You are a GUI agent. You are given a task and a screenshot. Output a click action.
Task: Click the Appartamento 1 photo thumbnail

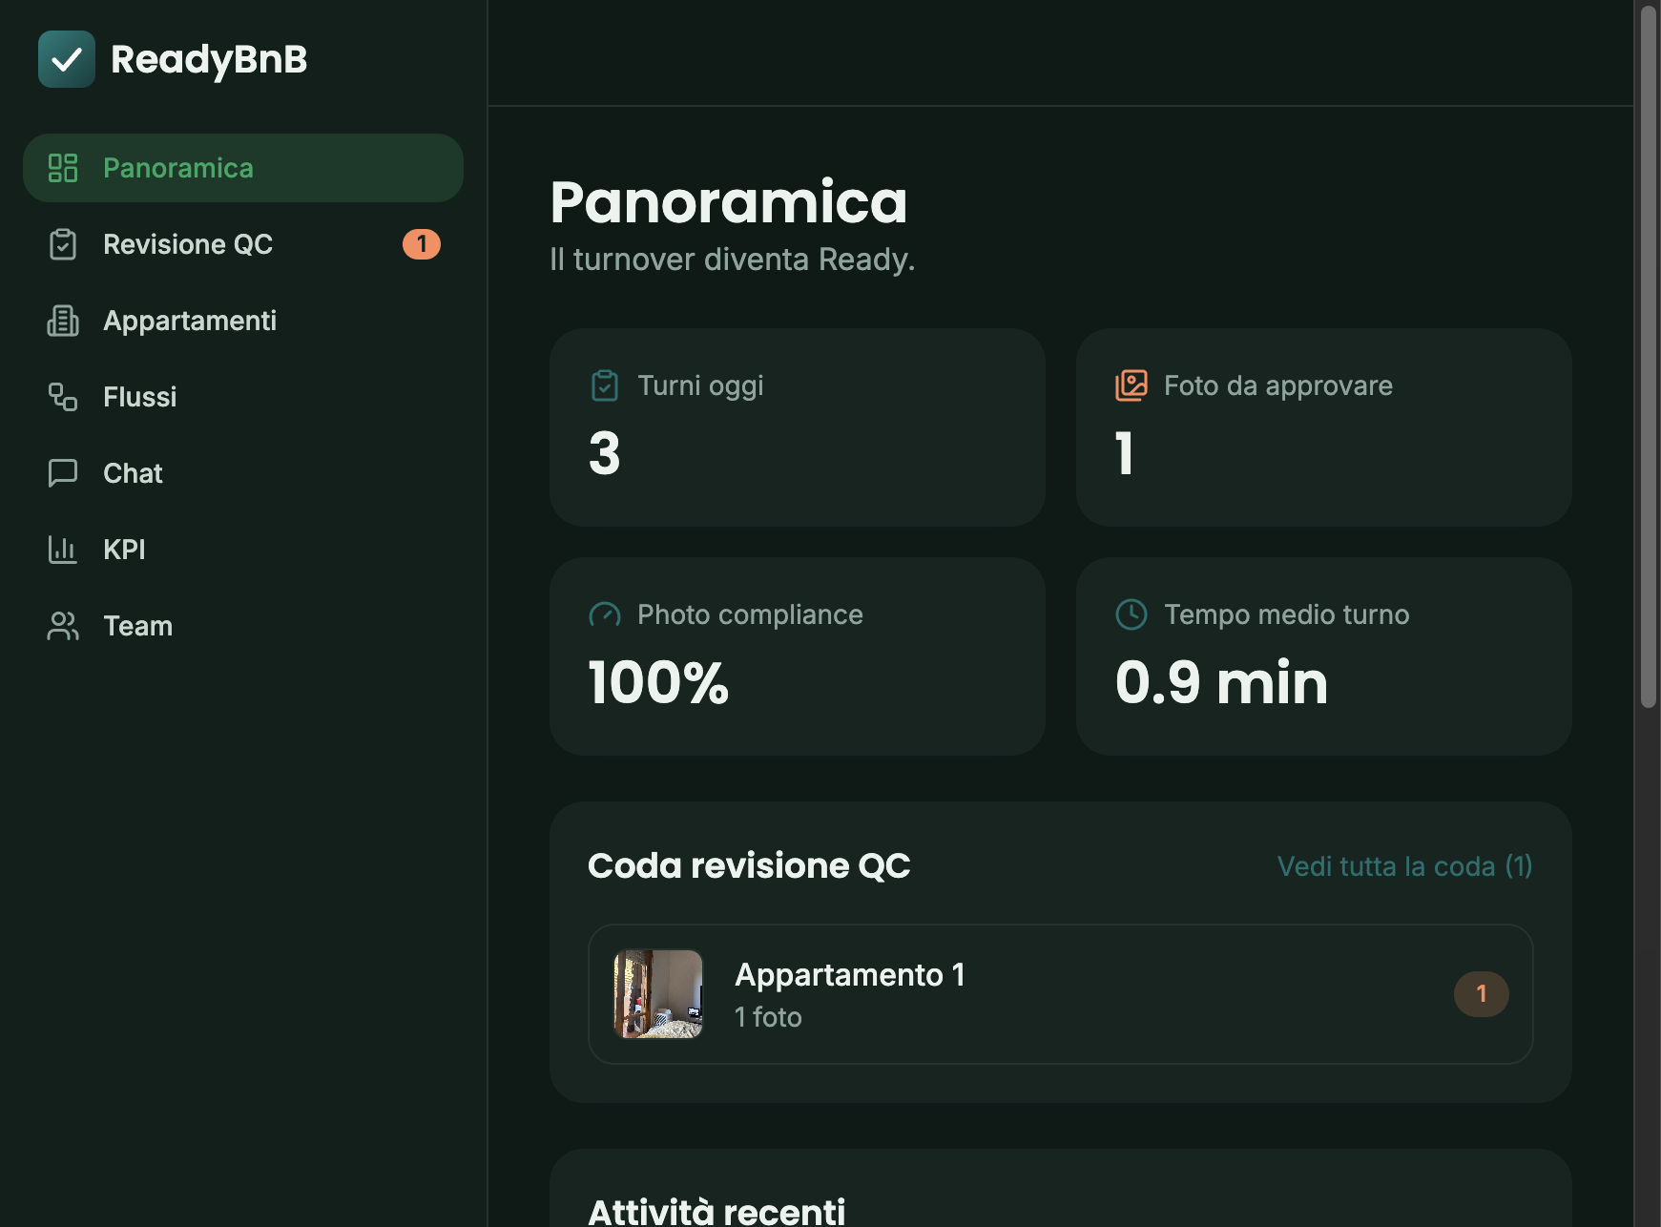pyautogui.click(x=658, y=994)
